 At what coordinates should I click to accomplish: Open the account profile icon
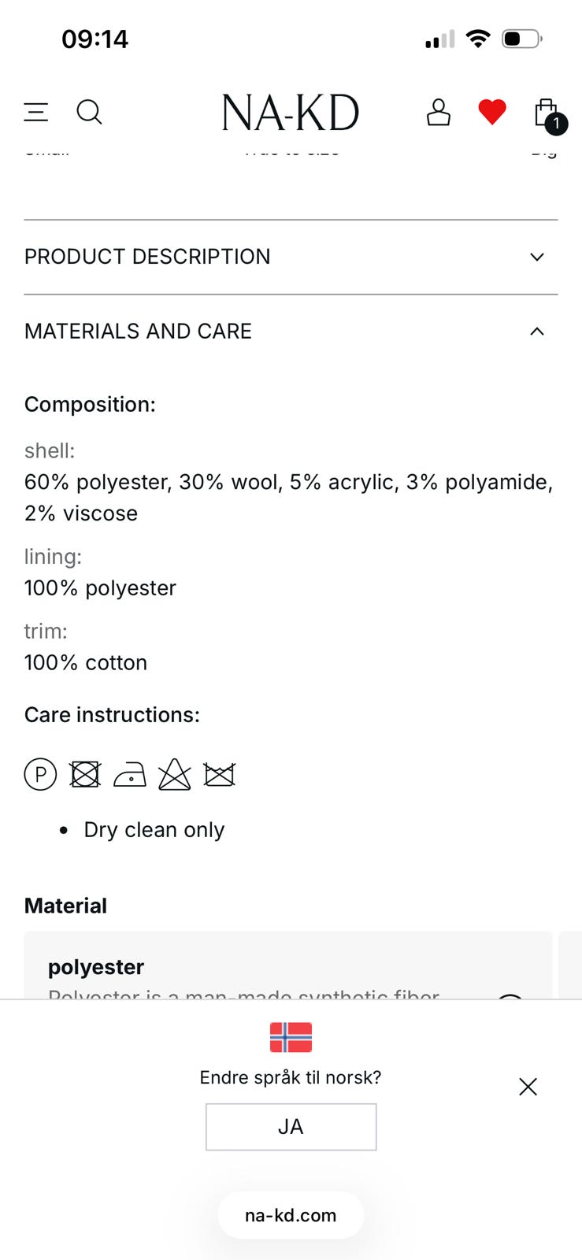coord(438,112)
